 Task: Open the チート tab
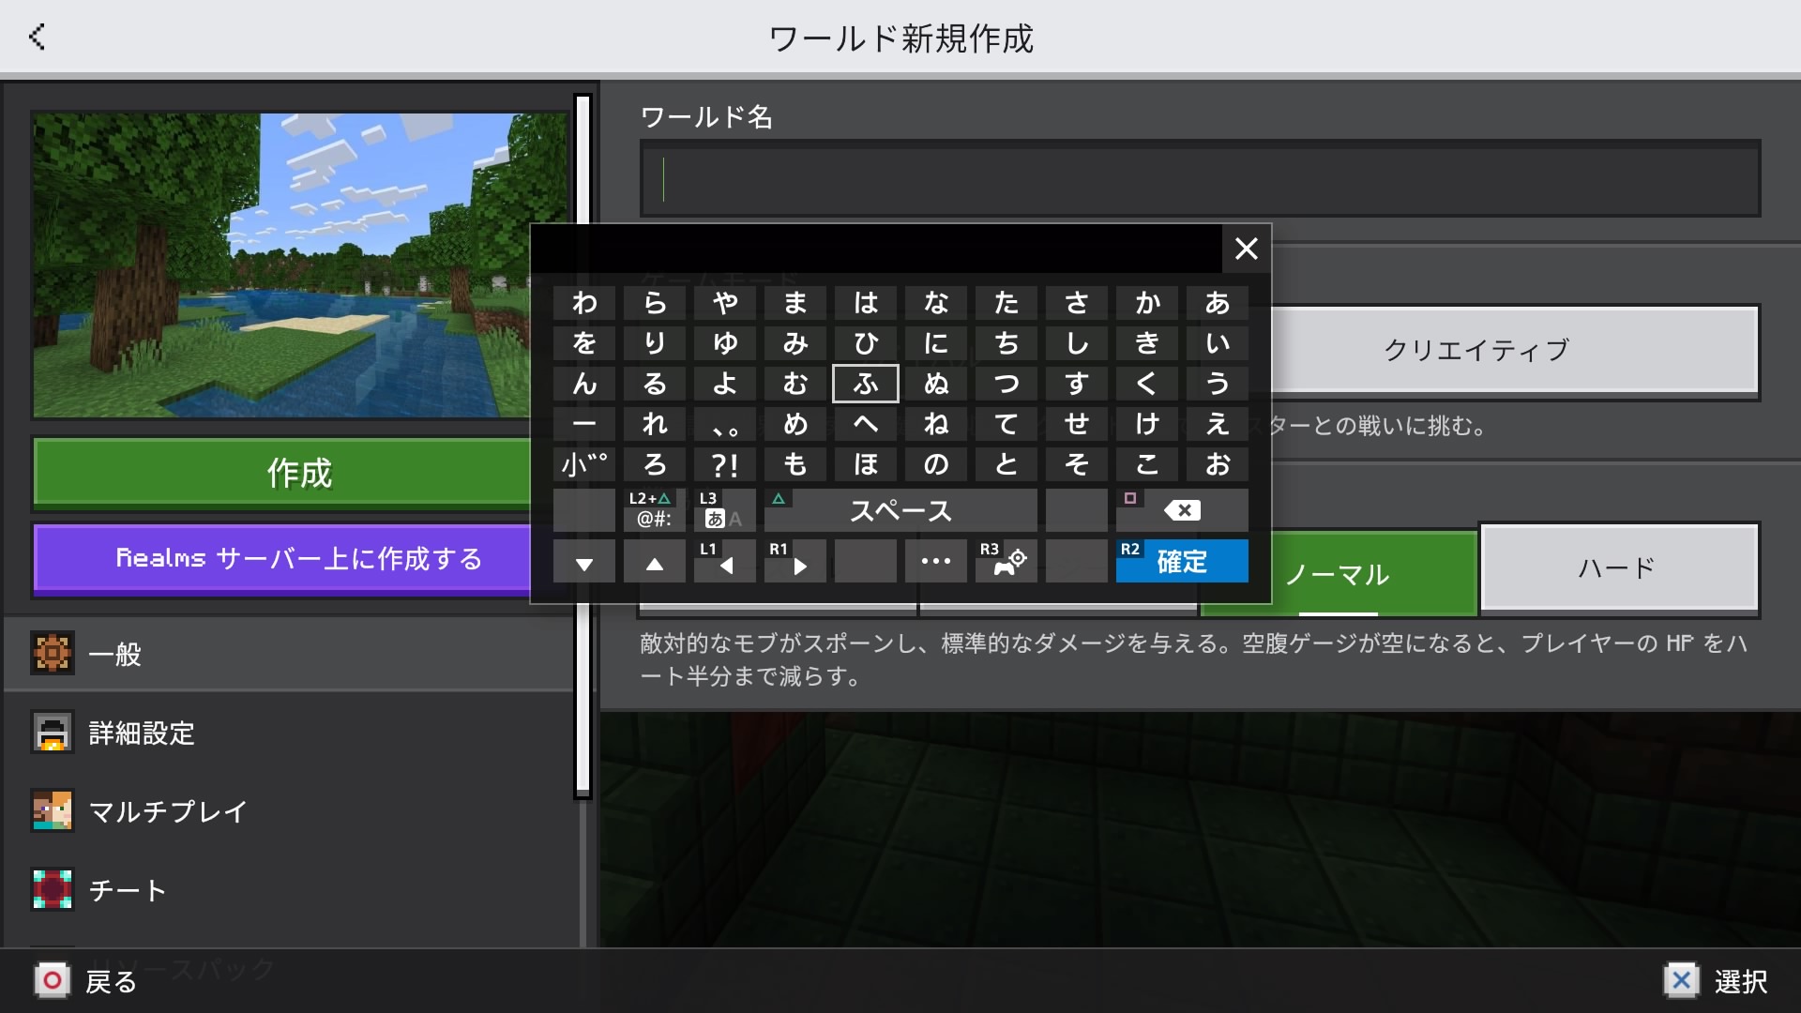point(289,890)
